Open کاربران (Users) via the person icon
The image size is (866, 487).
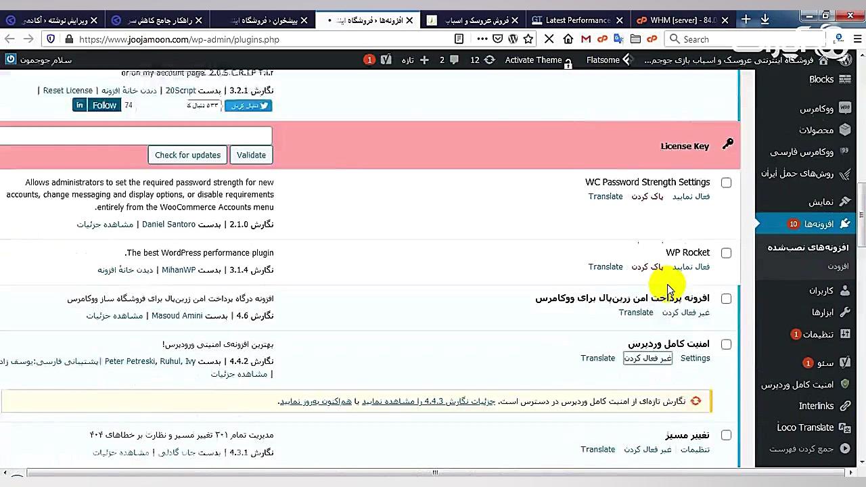tap(845, 291)
